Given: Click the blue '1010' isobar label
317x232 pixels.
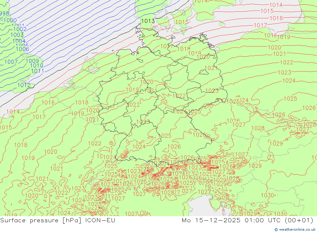Looking at the screenshot, I should coord(36,66).
